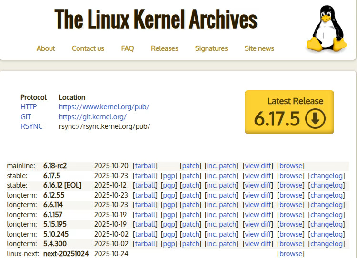Open patch for longterm 5.4.300
357x258 pixels.
190,244
